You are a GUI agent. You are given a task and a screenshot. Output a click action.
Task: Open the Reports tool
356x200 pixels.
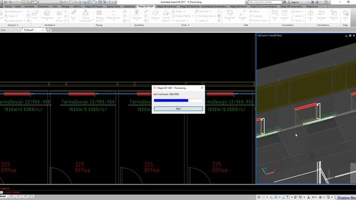[334, 15]
